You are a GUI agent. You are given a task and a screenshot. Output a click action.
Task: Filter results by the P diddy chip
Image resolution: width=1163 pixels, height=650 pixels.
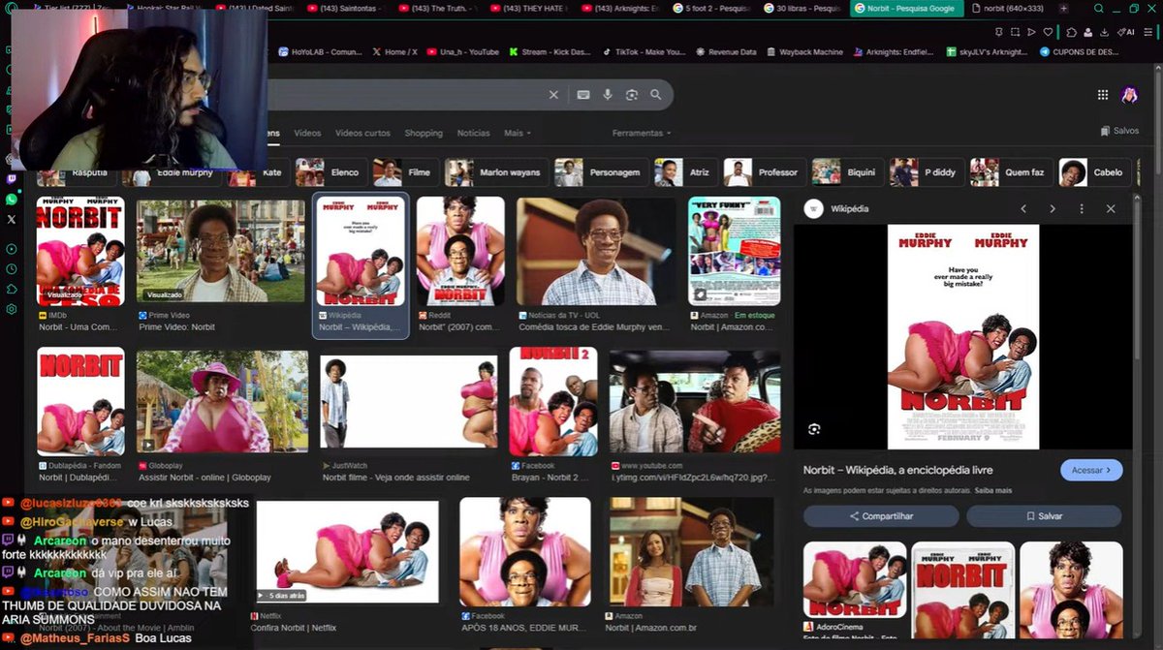pos(927,172)
